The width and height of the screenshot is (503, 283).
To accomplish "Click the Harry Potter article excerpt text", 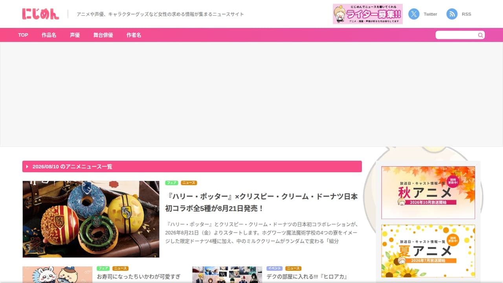I will coord(262,233).
